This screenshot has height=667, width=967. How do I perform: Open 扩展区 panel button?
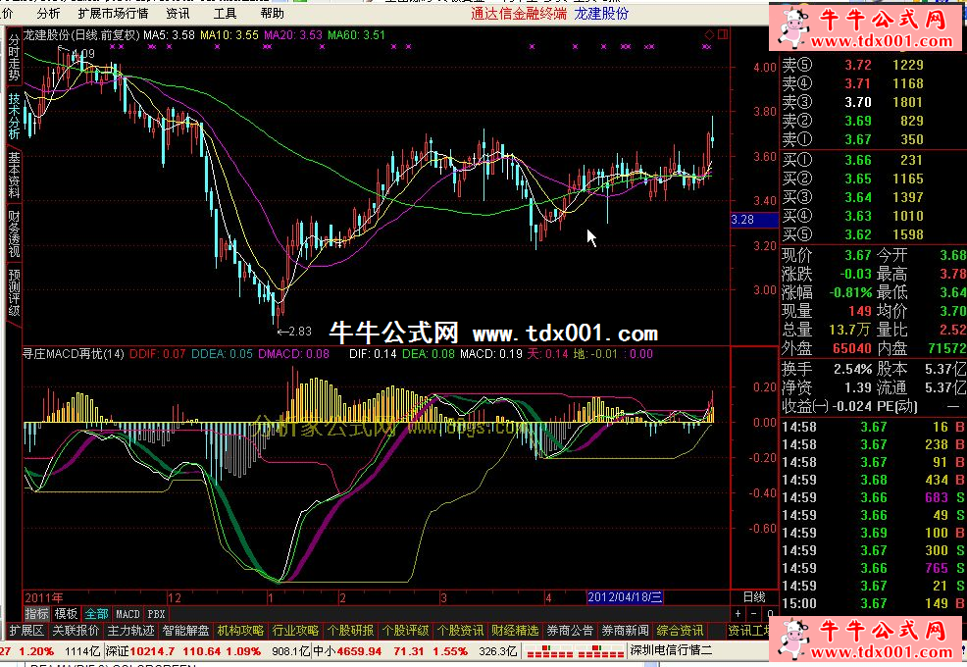(26, 631)
